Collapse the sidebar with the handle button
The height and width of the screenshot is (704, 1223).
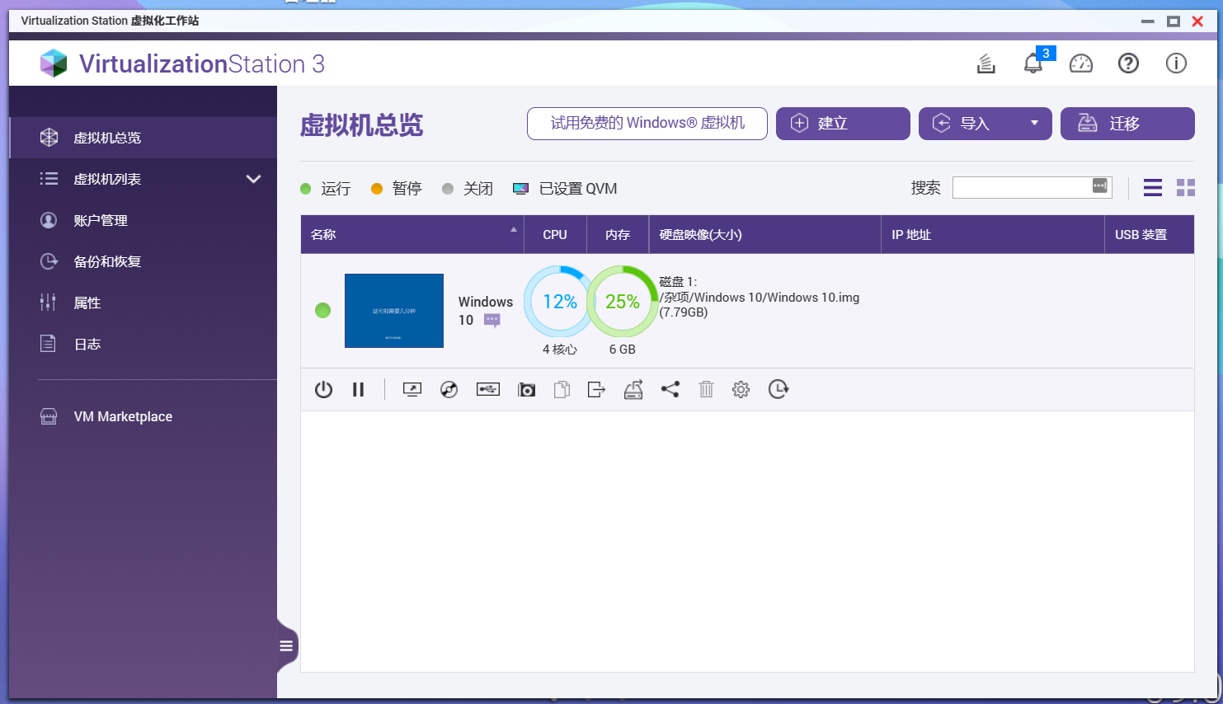pos(286,645)
